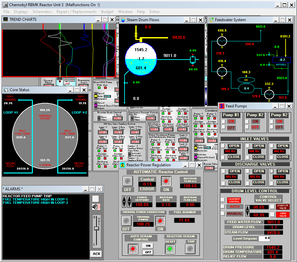
Task: Click the Reactor Scram TRIP lamp button
Action: 190,249
